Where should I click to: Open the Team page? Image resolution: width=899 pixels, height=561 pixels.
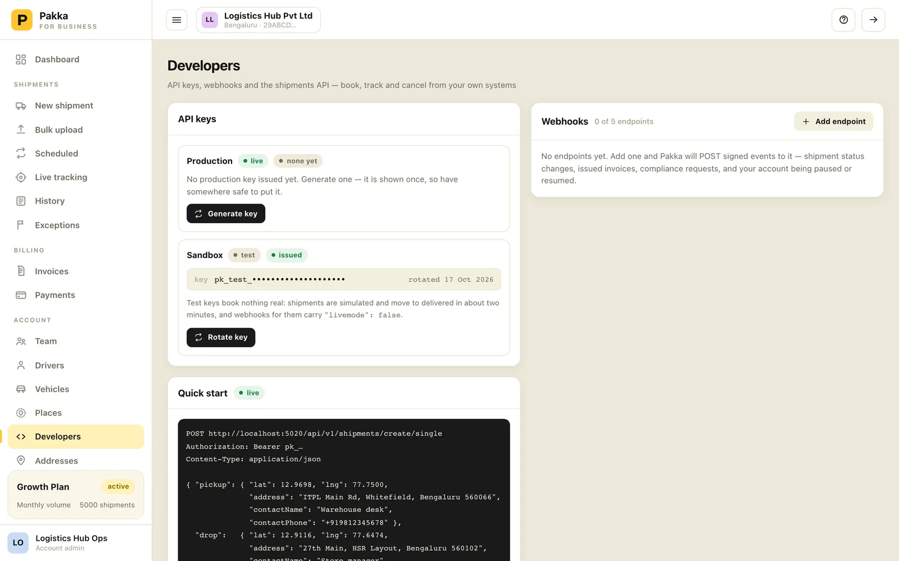(x=76, y=341)
